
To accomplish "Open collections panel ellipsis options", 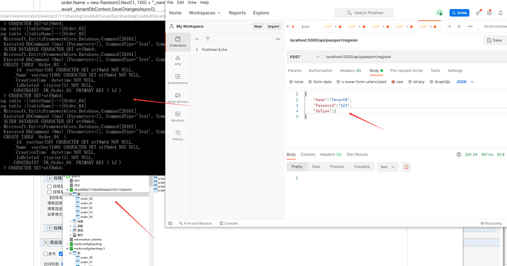I will (278, 39).
